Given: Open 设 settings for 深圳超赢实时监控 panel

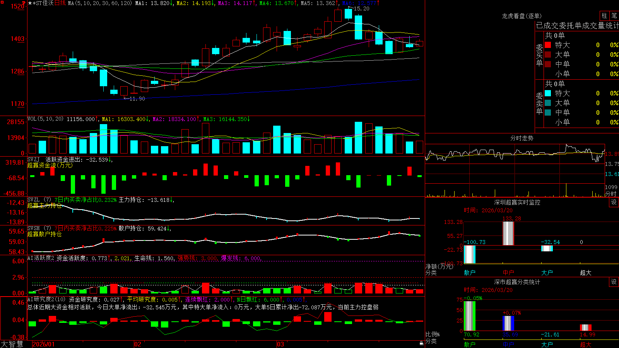Looking at the screenshot, I should 614,202.
